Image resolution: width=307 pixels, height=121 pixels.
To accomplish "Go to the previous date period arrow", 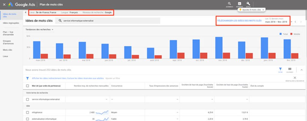I will coord(295,22).
